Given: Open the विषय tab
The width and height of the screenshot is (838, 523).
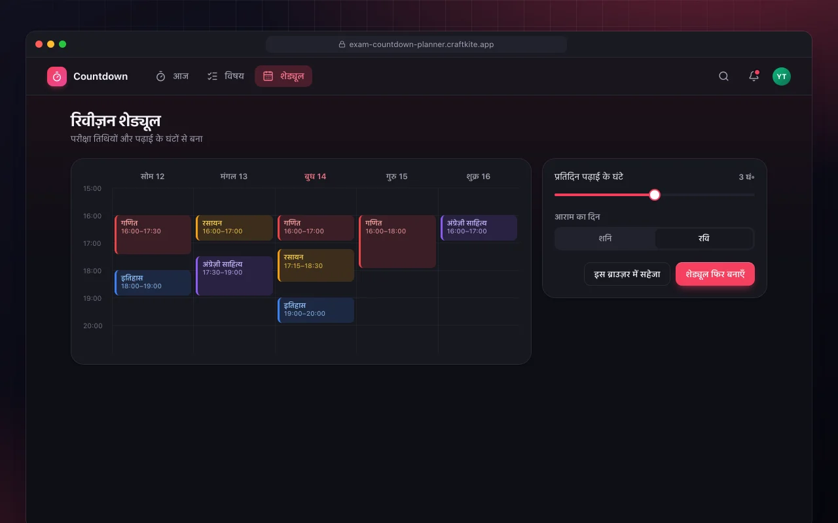Looking at the screenshot, I should click(x=225, y=76).
